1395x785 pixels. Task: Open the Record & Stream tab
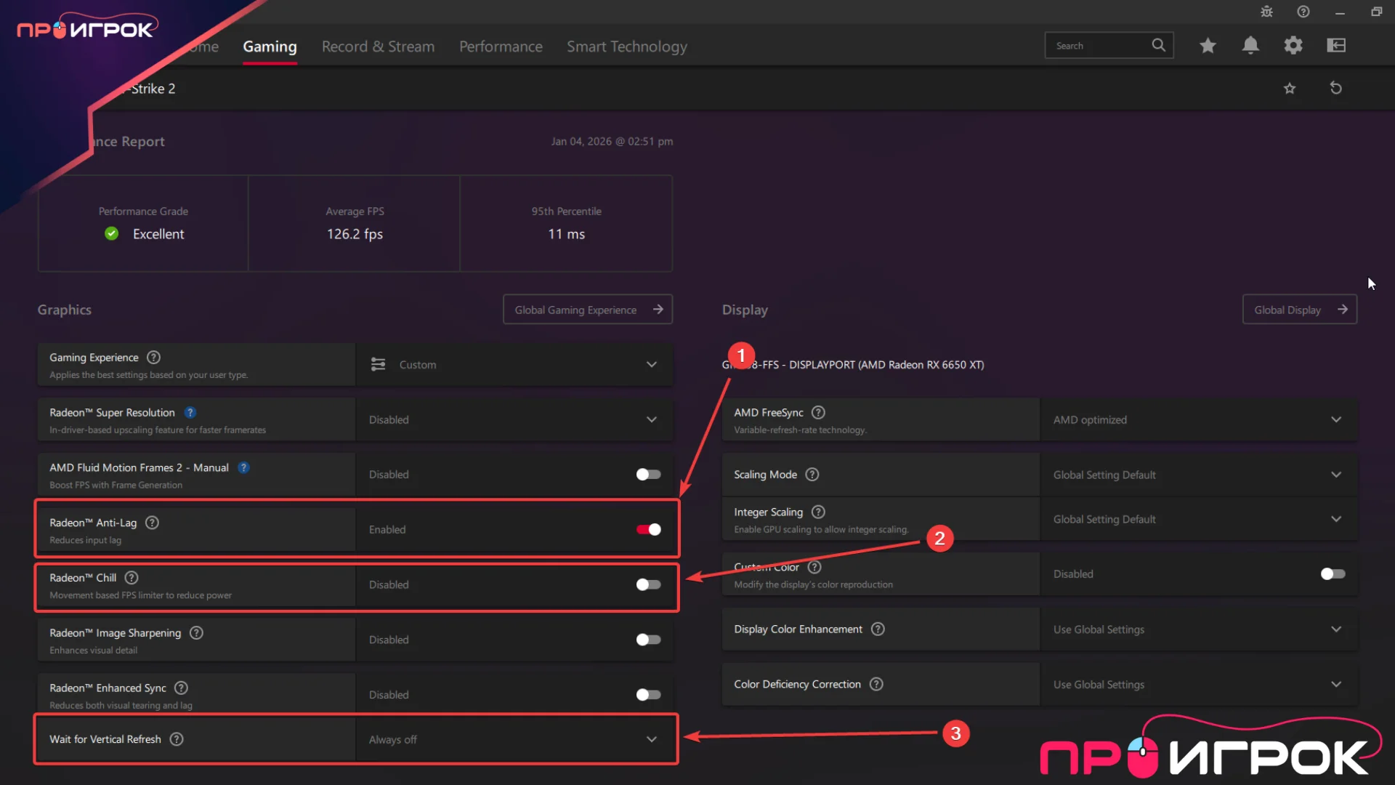[x=378, y=47]
